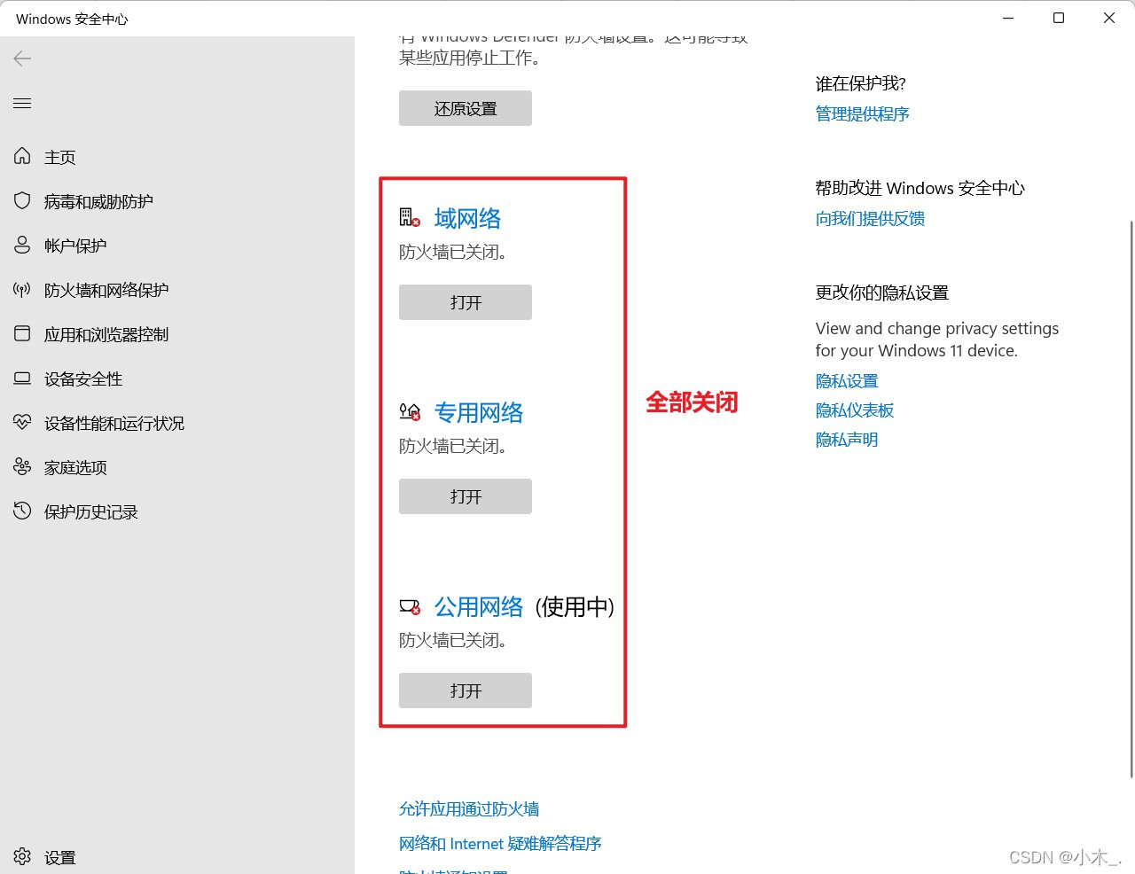Image resolution: width=1135 pixels, height=874 pixels.
Task: Close the Windows 安全中心 window
Action: click(1109, 18)
